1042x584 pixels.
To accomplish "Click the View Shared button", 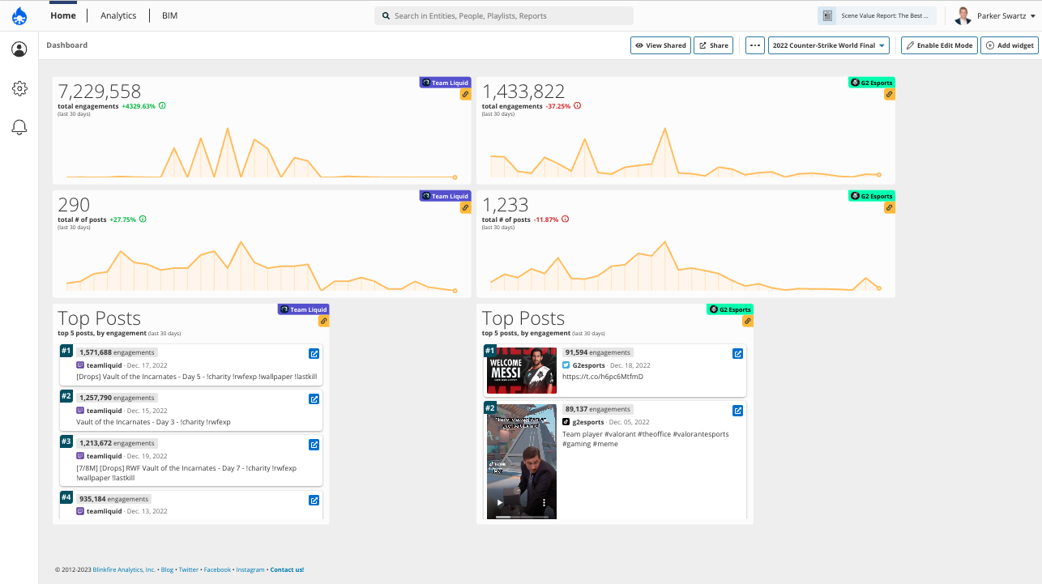I will (x=660, y=45).
